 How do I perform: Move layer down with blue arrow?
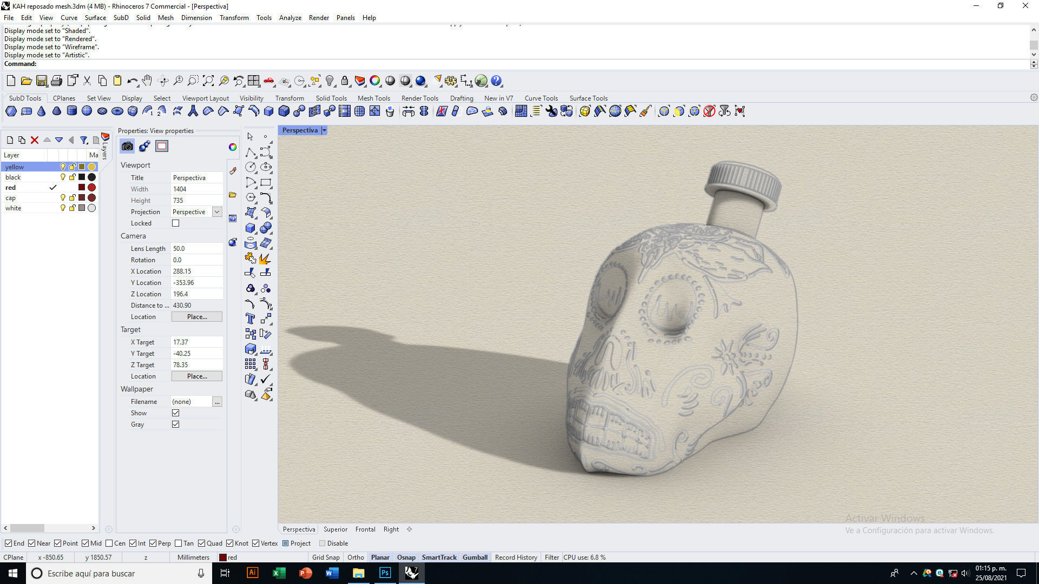(x=59, y=140)
